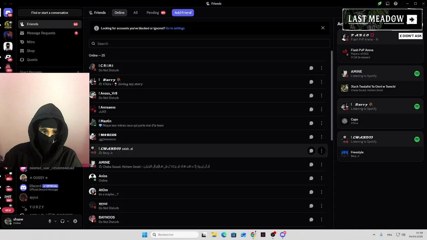Image resolution: width=427 pixels, height=240 pixels.
Task: Open Windows Start menu
Action: click(144, 235)
